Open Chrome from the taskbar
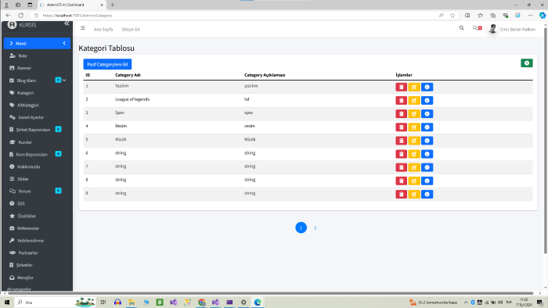This screenshot has width=548, height=308. pos(202,302)
